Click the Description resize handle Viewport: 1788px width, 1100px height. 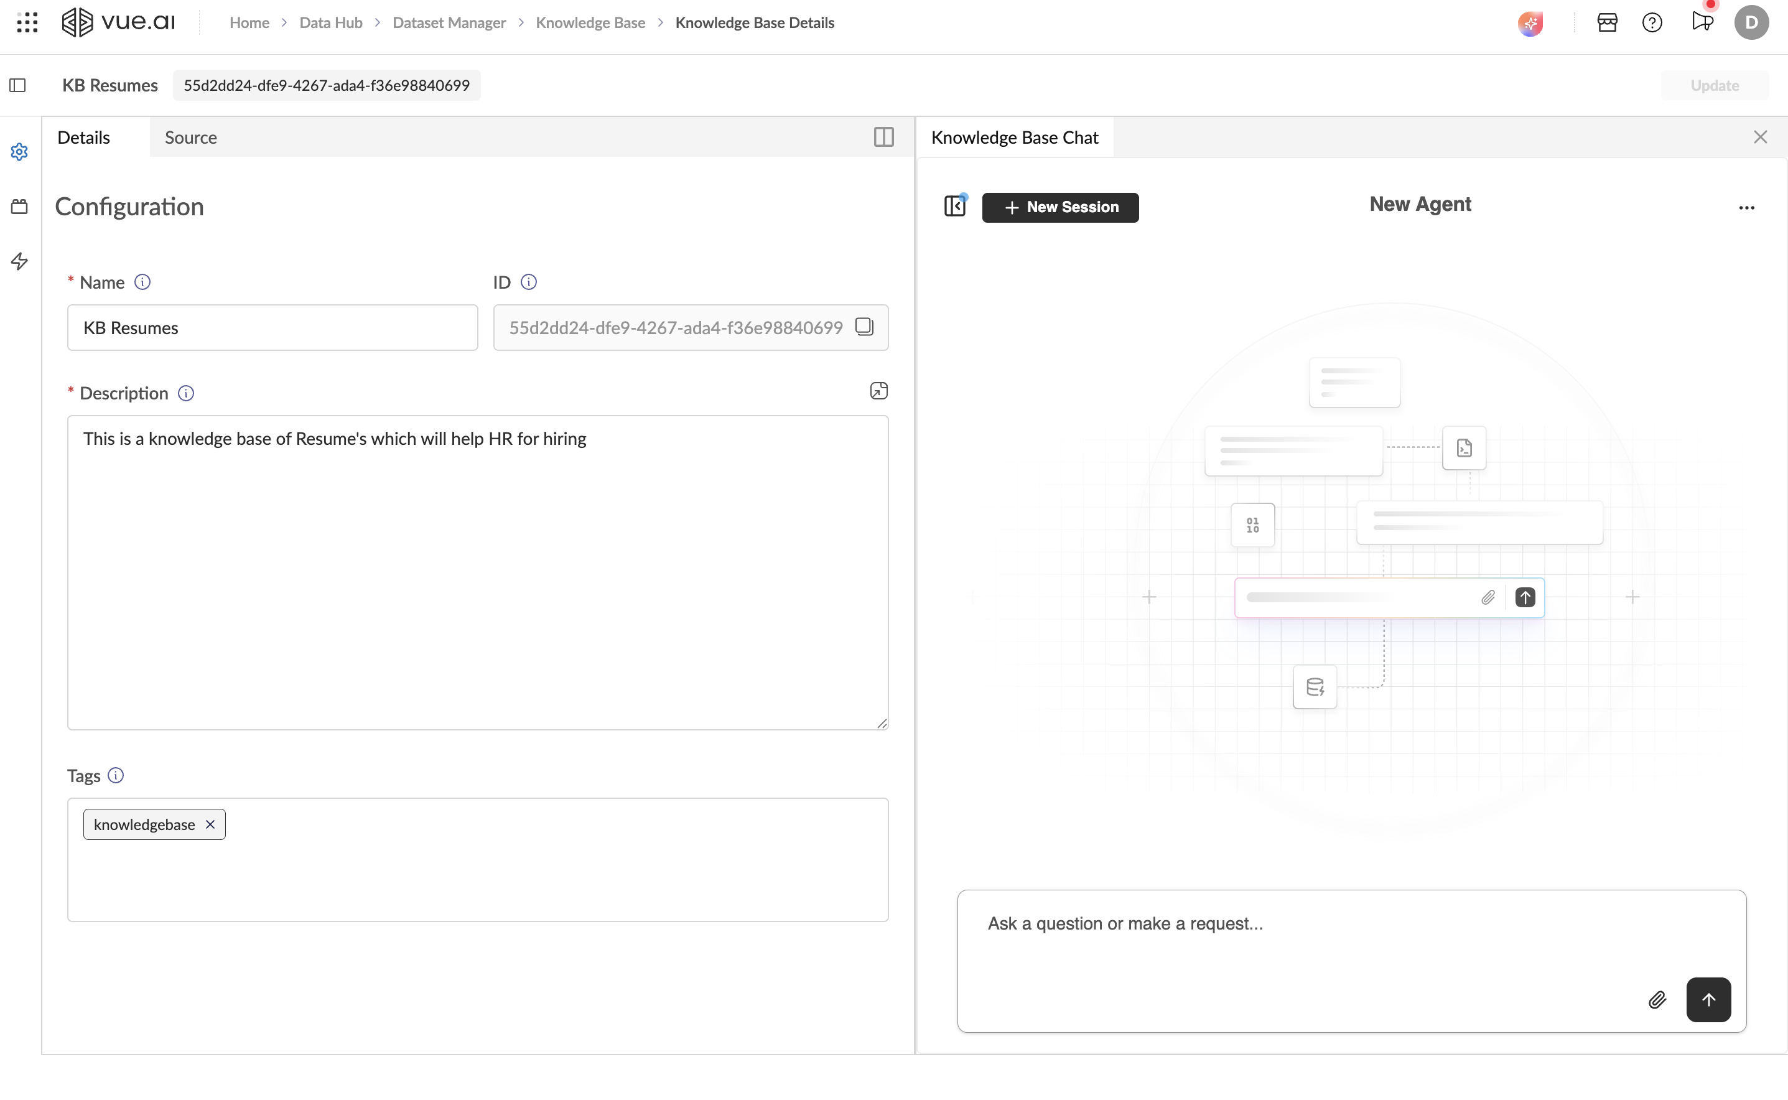(x=882, y=723)
